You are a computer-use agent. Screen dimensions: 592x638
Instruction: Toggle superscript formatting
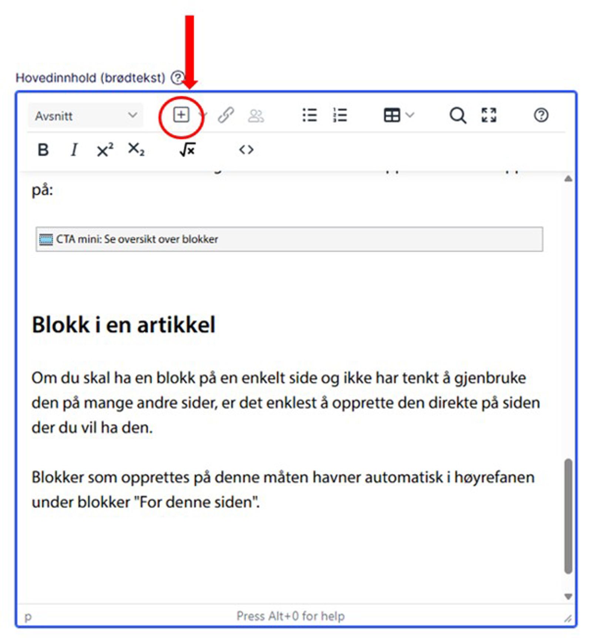pos(105,150)
